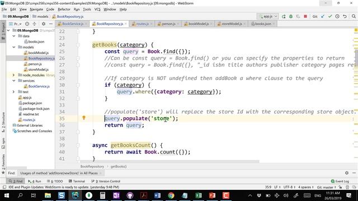
Task: Close the addStore usages Find tab
Action: coord(101,173)
